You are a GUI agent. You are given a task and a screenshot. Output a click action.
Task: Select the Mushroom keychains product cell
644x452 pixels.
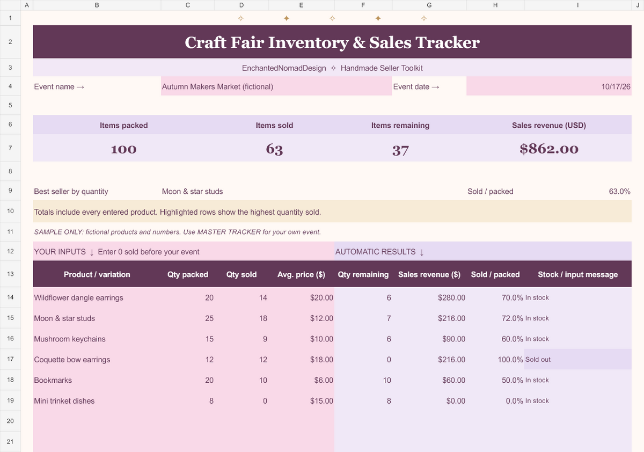[97, 339]
